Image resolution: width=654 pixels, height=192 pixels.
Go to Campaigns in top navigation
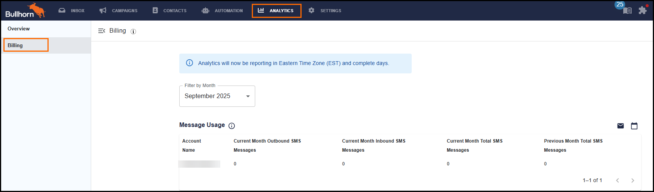(x=118, y=11)
